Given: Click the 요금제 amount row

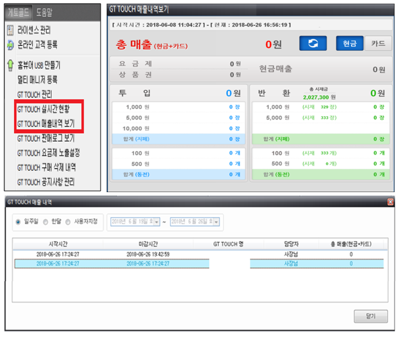Looking at the screenshot, I should pyautogui.click(x=179, y=64).
